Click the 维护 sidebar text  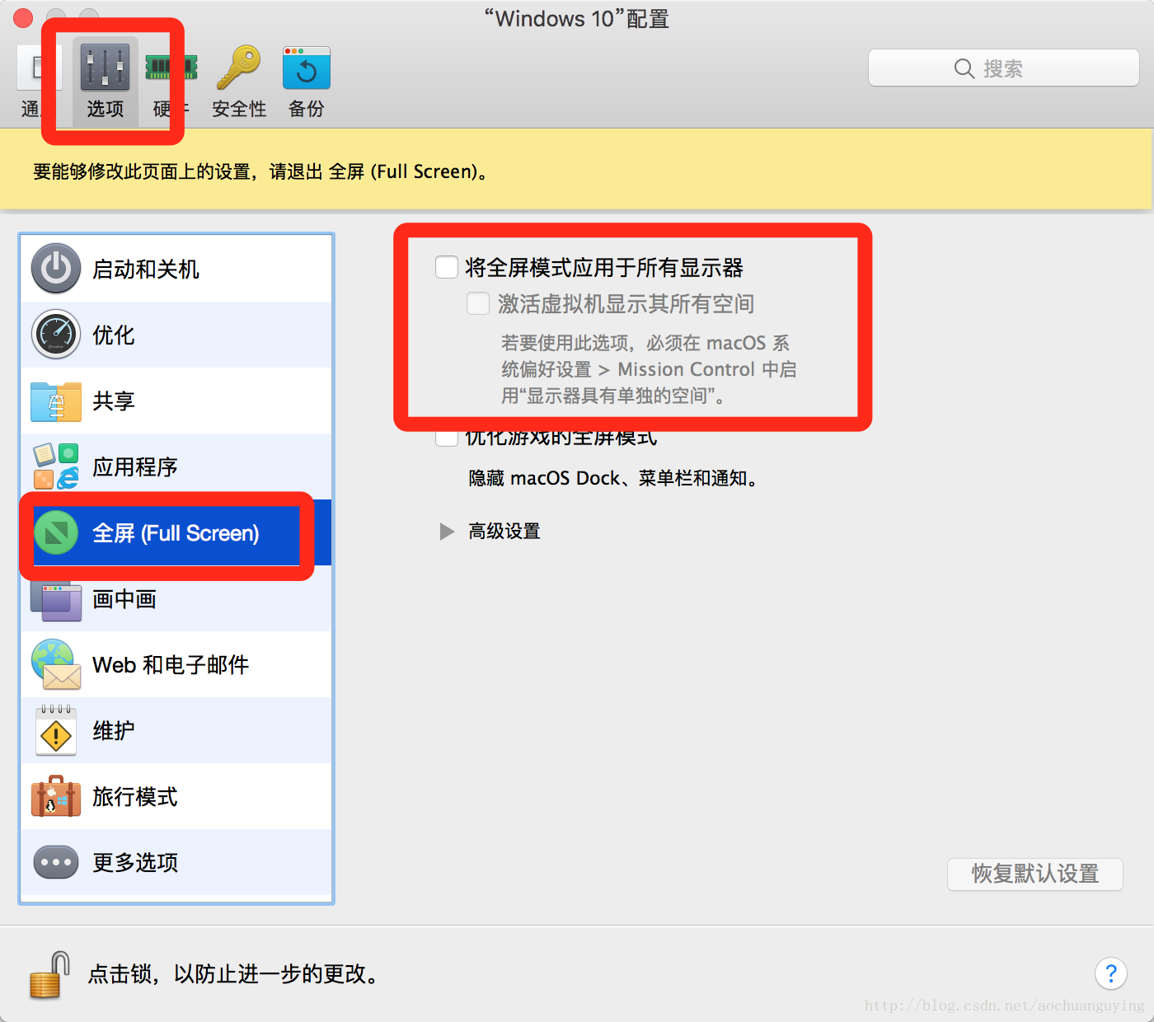[114, 731]
